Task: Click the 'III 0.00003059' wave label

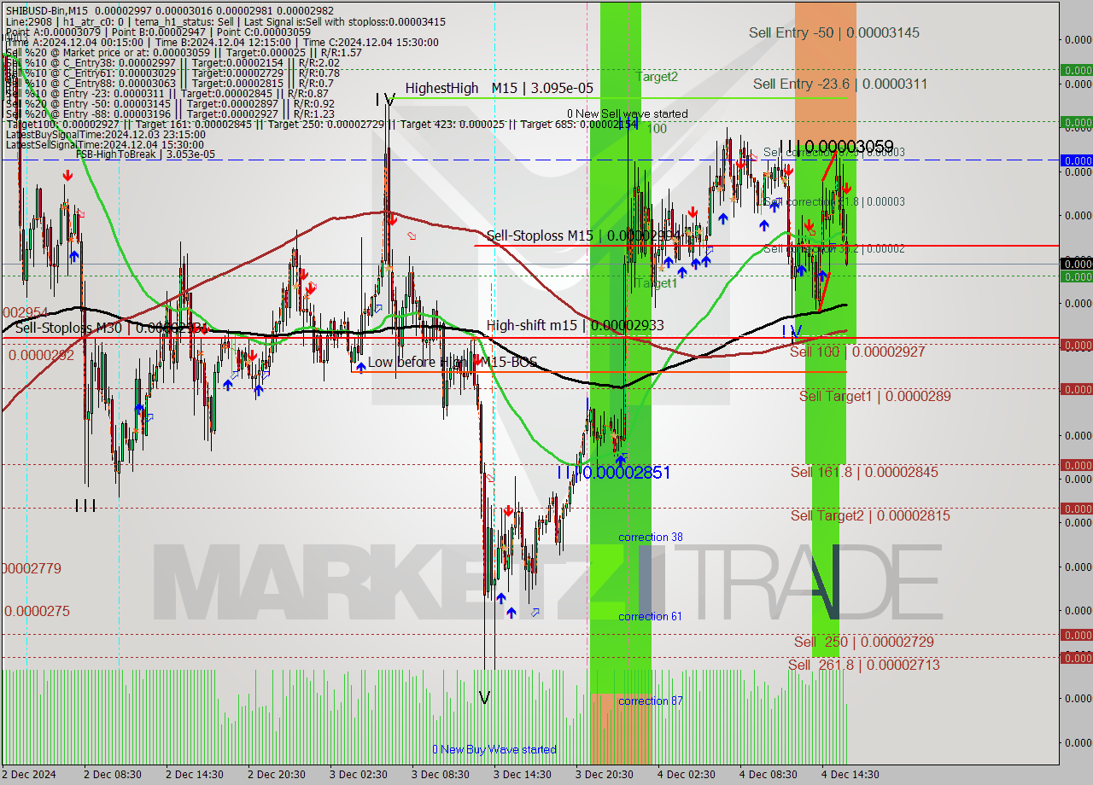Action: pos(836,147)
